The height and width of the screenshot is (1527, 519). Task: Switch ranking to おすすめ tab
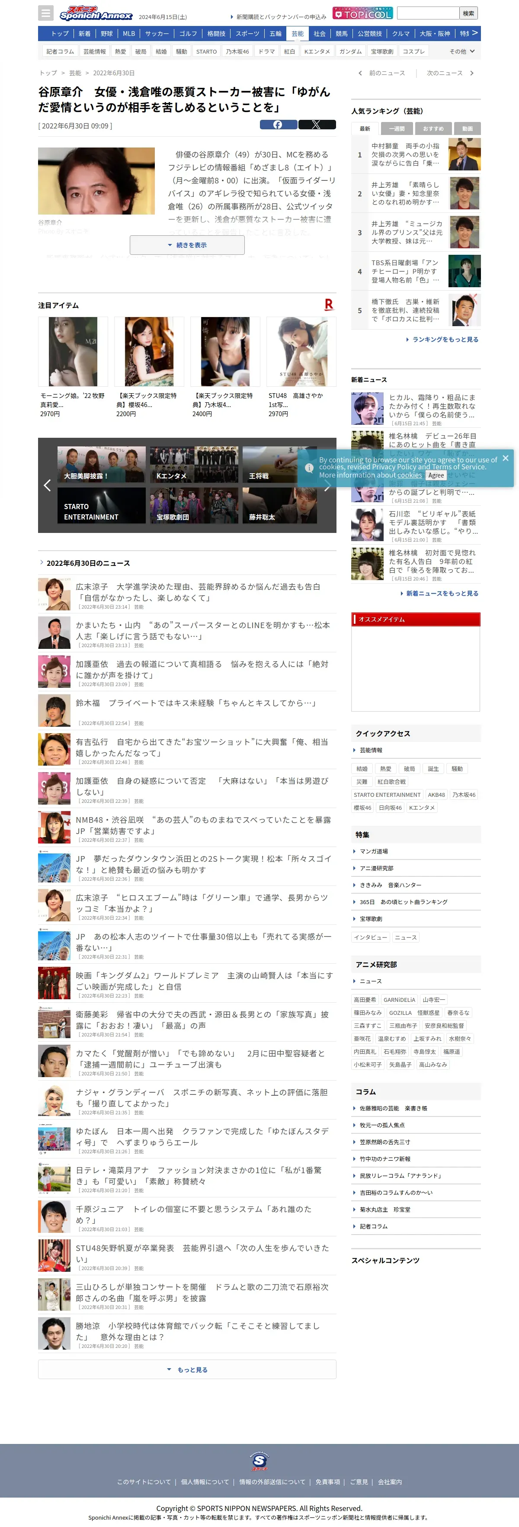tap(433, 128)
